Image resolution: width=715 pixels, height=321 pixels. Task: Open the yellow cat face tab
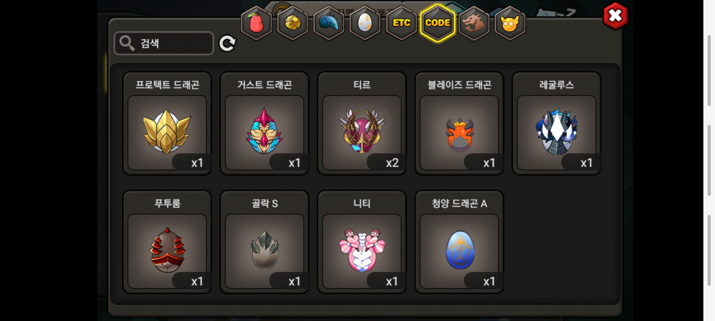510,23
